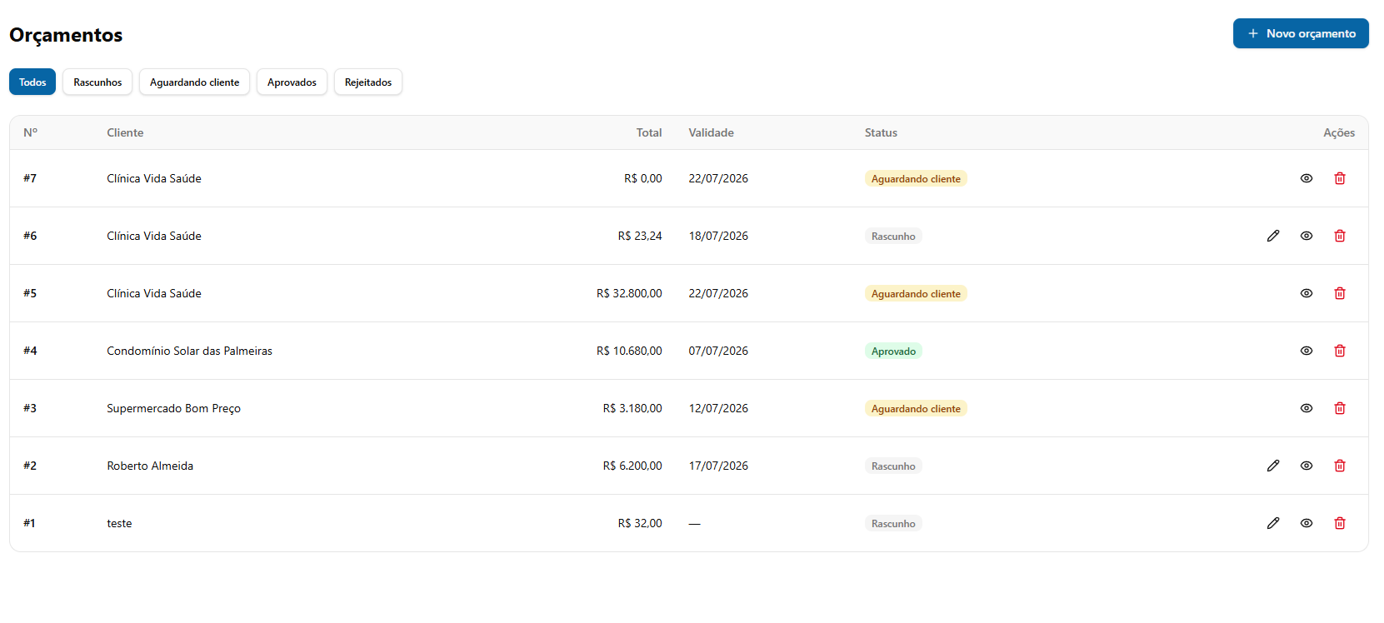Click total R$ 3.180,00
The width and height of the screenshot is (1384, 623).
(632, 408)
